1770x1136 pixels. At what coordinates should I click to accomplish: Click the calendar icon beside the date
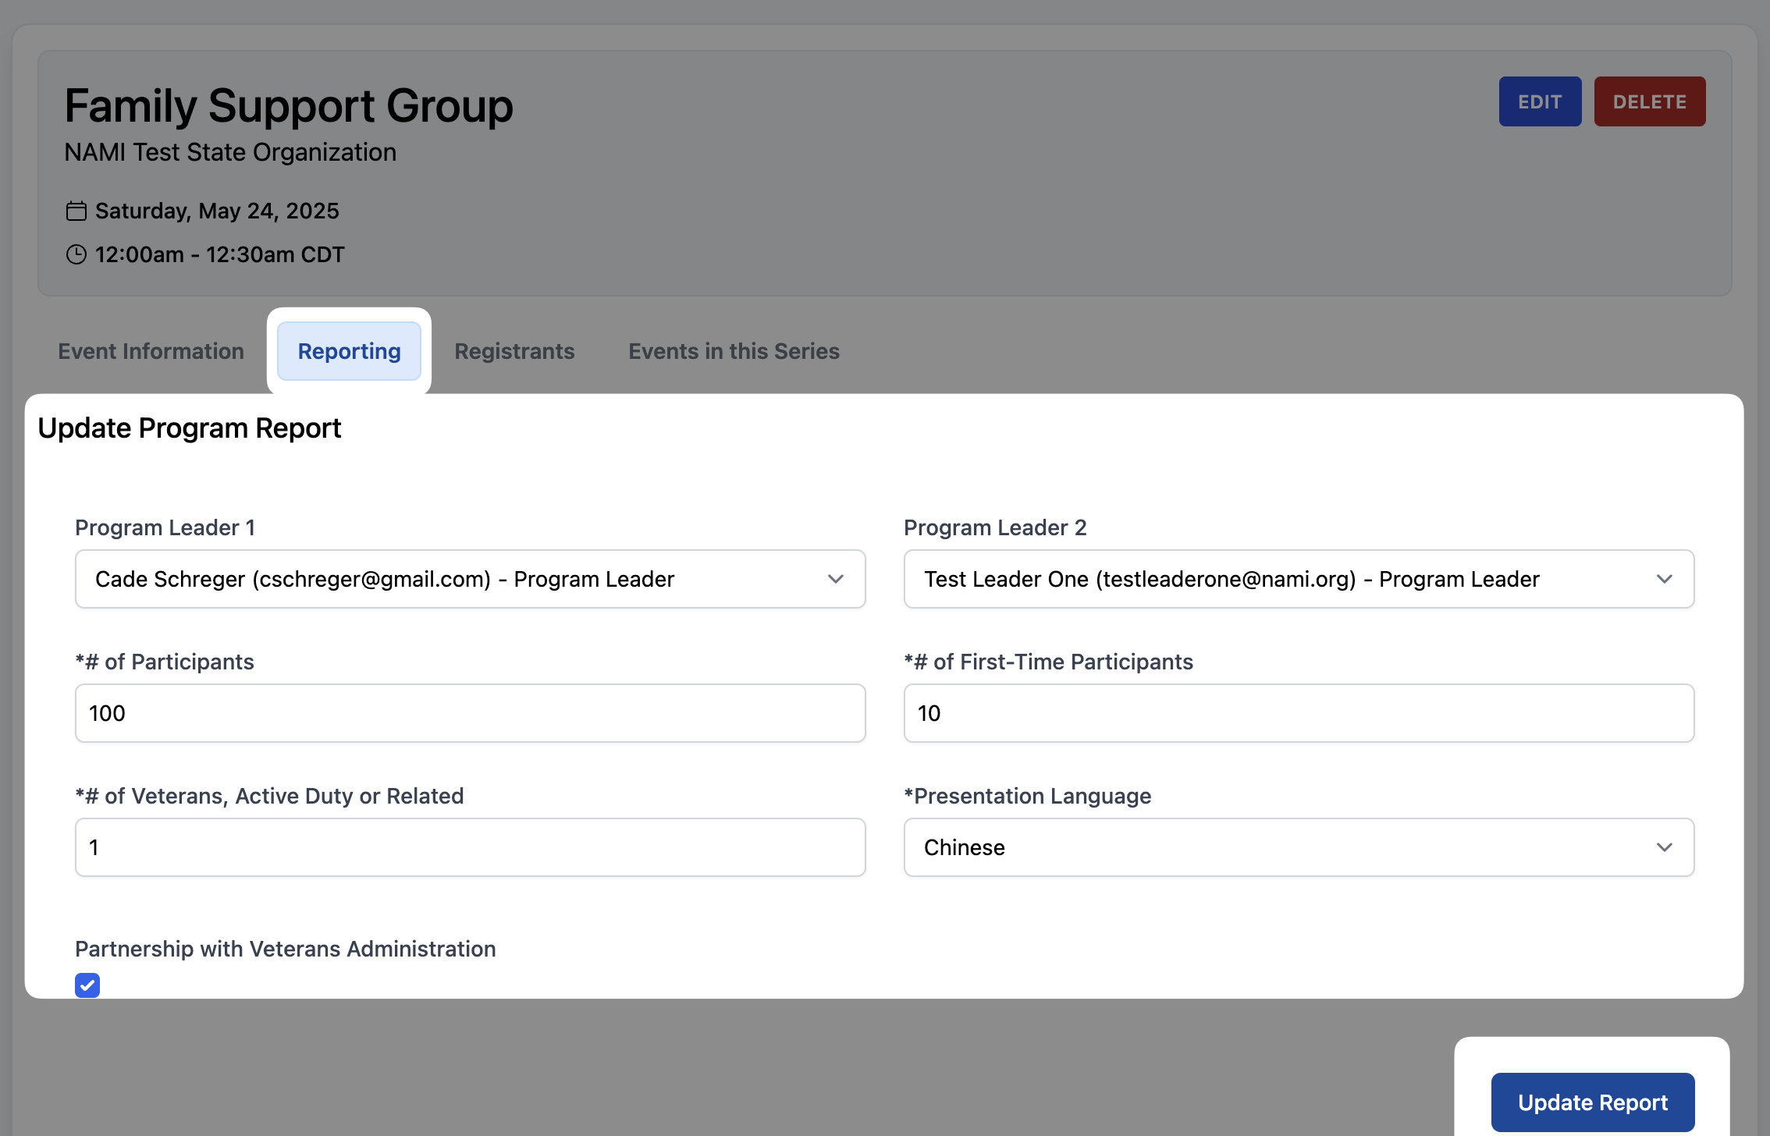(76, 211)
